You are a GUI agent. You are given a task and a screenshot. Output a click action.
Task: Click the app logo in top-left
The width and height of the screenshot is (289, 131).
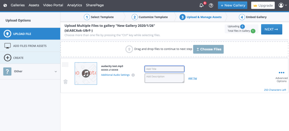[x=5, y=5]
